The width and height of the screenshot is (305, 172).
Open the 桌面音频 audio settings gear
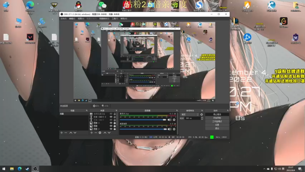coord(174,129)
